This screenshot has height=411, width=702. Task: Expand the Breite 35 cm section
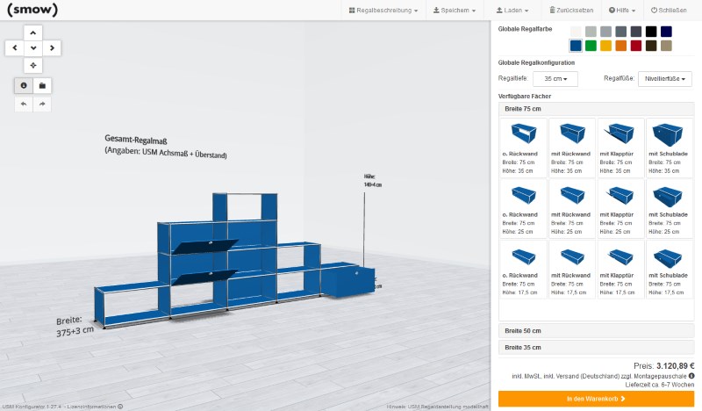click(x=596, y=347)
